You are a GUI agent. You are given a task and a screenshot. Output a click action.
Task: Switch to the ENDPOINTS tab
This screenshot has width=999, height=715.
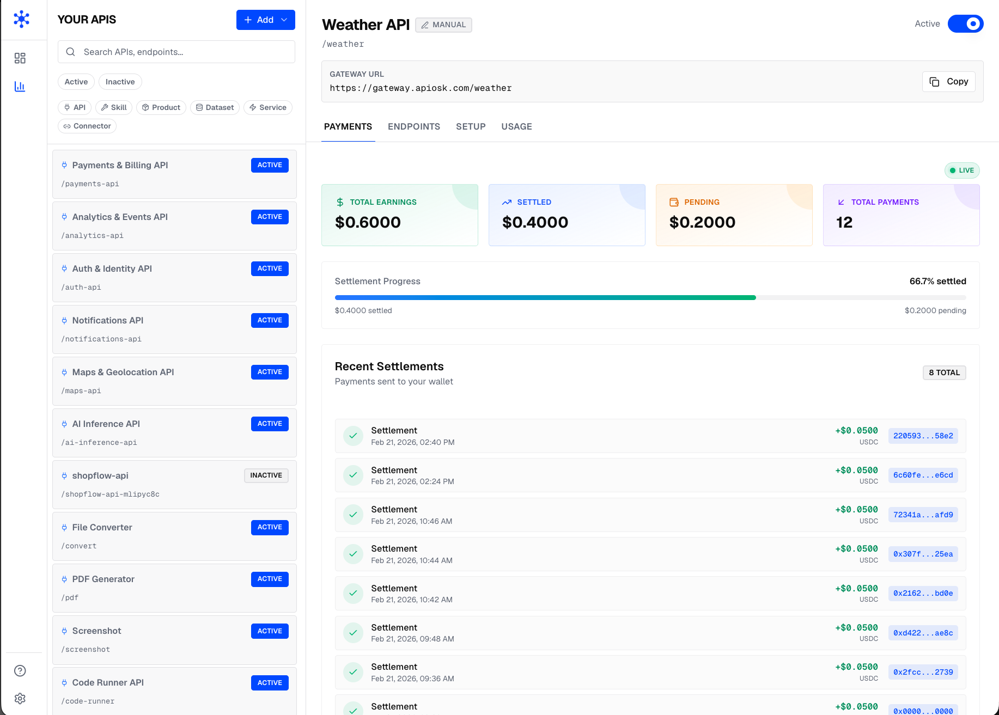[x=413, y=127]
